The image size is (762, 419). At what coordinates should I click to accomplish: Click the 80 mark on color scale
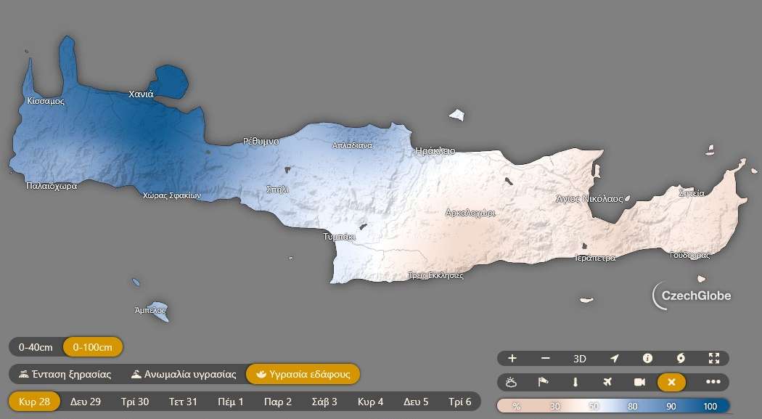[633, 406]
